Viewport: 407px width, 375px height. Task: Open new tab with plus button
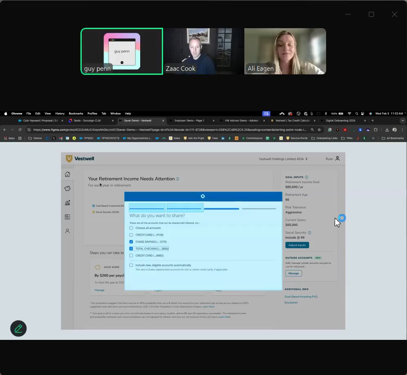pos(373,121)
